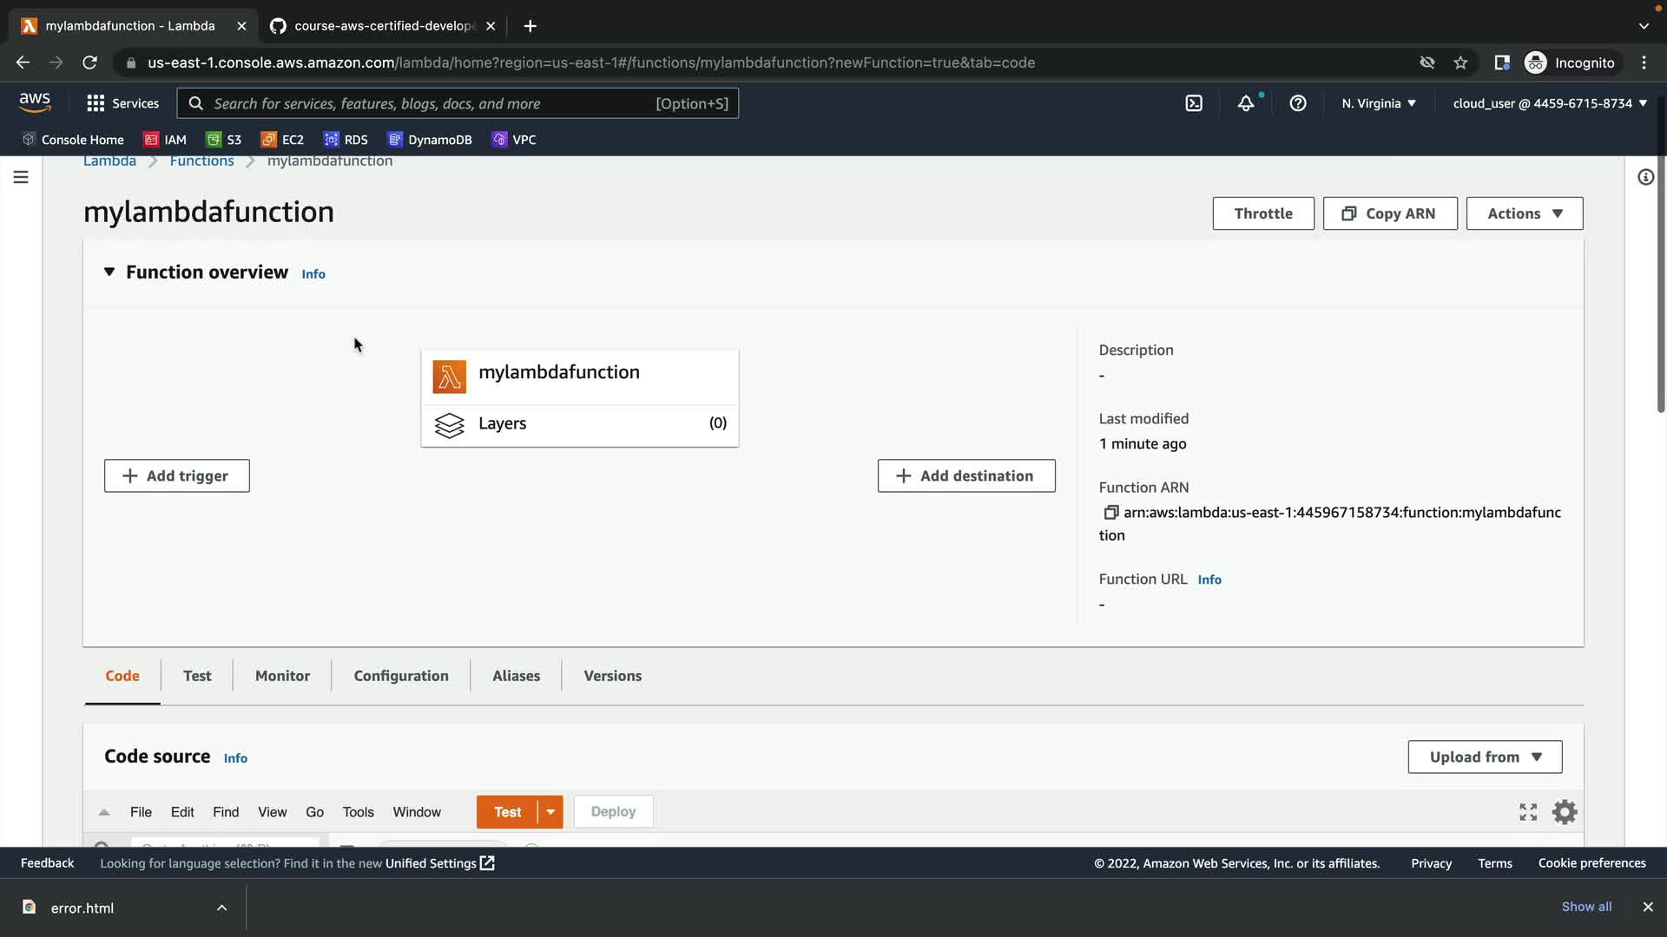Viewport: 1667px width, 937px height.
Task: Switch to the Configuration tab
Action: (x=401, y=676)
